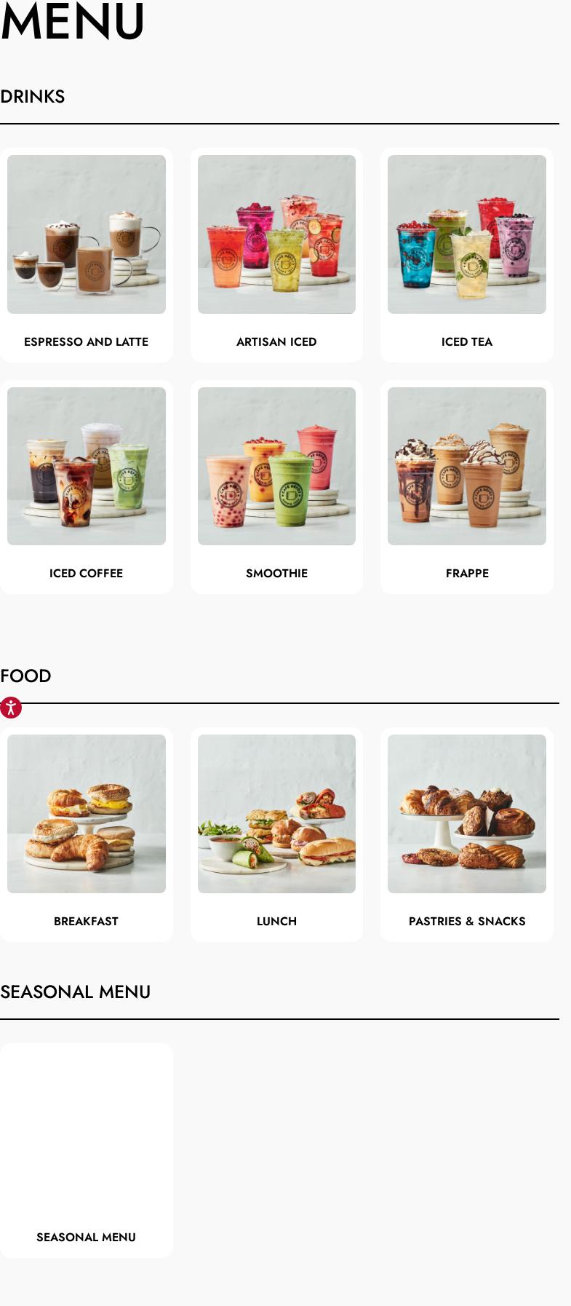Click the ARTISAN ICED text link

tap(276, 341)
